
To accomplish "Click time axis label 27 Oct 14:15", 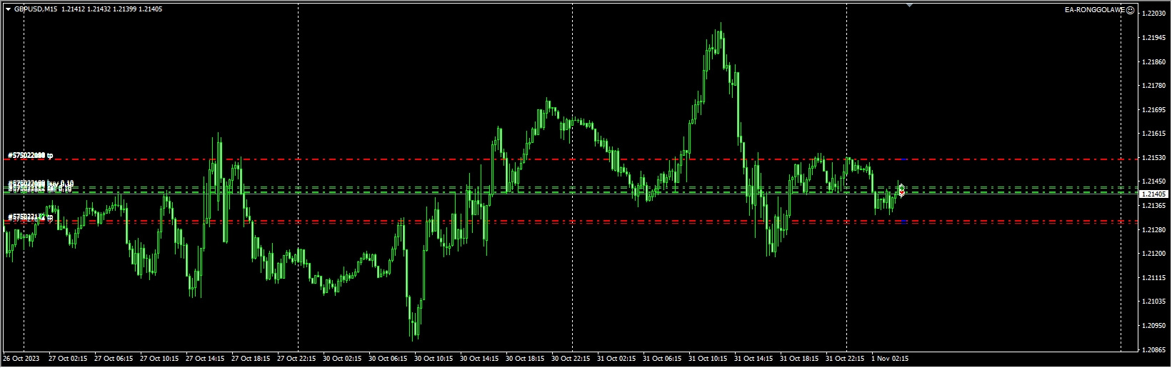I will pyautogui.click(x=205, y=358).
